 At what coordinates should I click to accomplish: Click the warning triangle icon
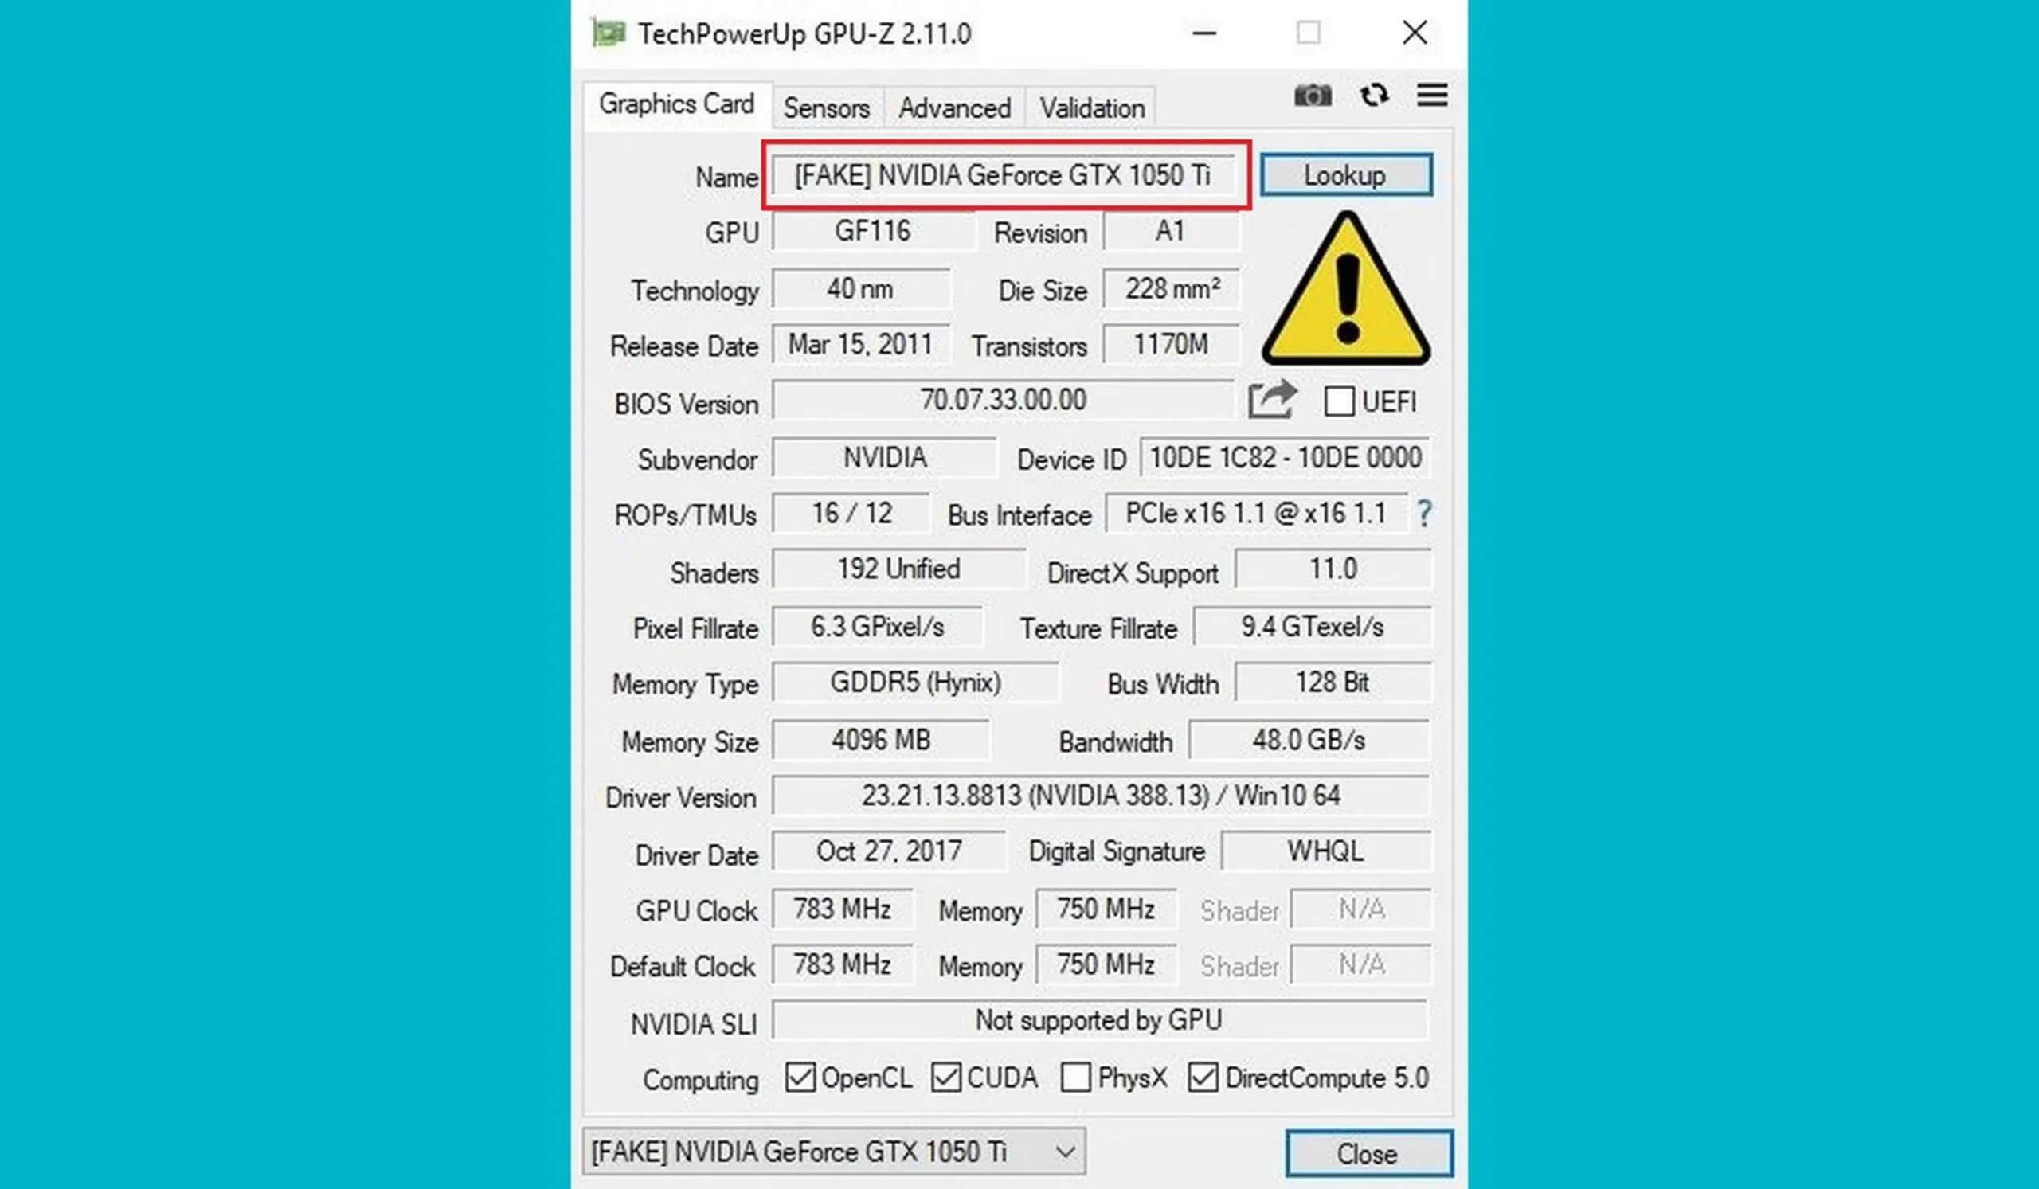coord(1344,297)
